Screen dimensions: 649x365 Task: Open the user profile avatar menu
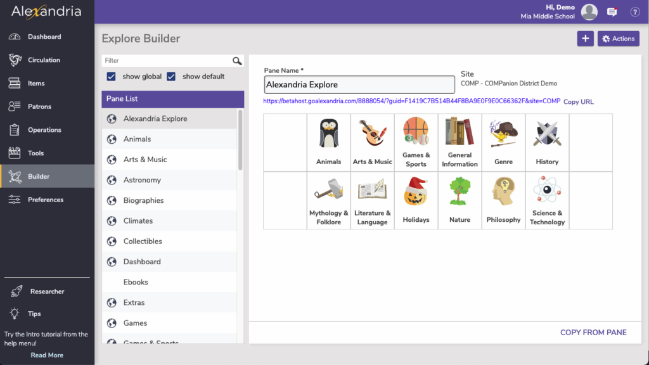point(589,12)
